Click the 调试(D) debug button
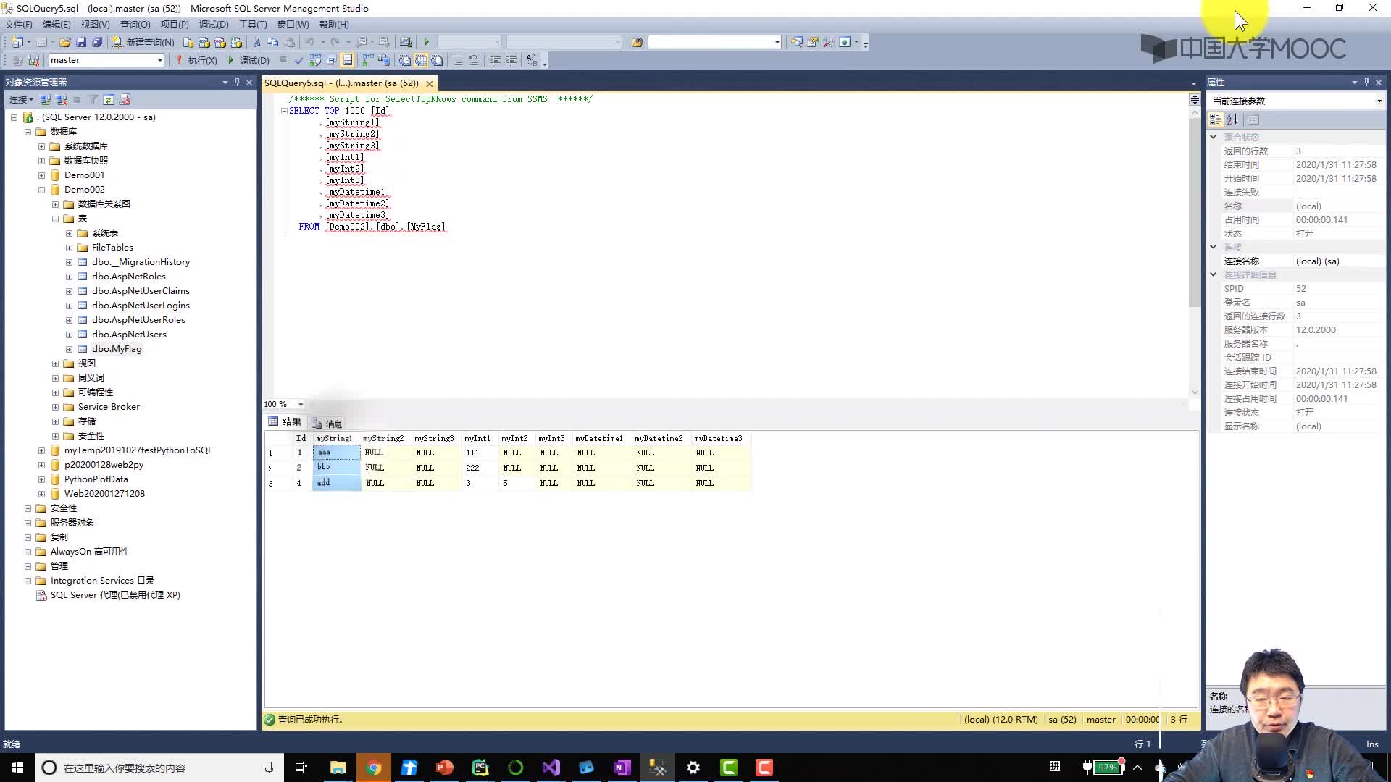 tap(248, 60)
